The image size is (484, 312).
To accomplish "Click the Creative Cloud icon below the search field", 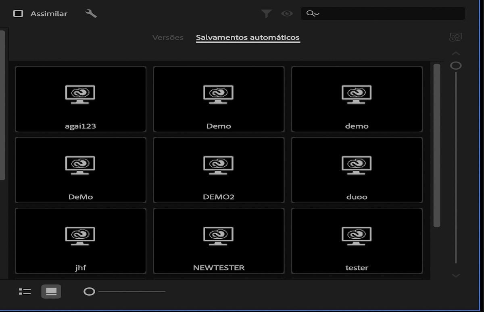I will [x=455, y=37].
